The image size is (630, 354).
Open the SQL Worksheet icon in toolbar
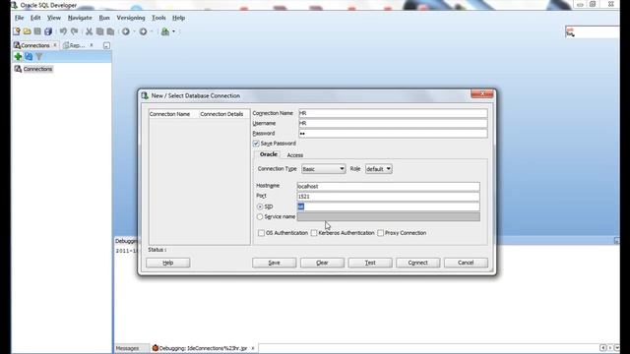coord(165,31)
